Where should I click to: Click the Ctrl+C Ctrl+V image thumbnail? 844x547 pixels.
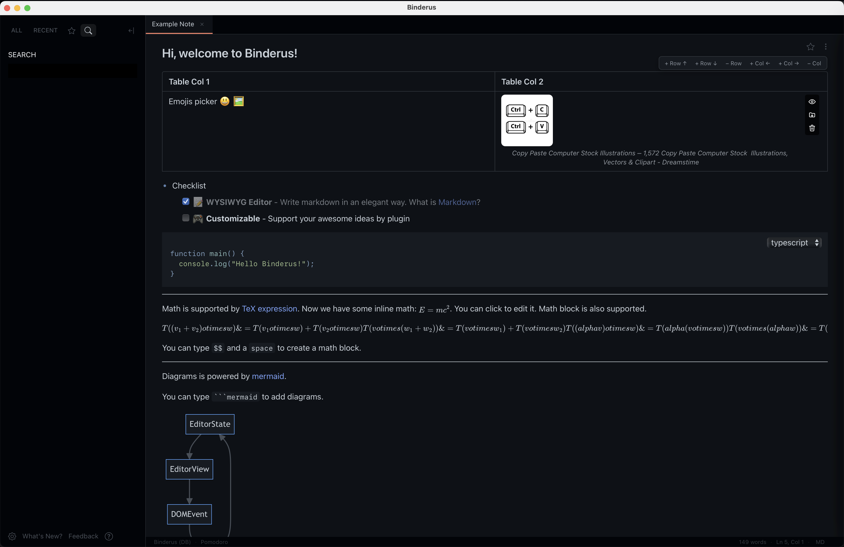pyautogui.click(x=527, y=120)
